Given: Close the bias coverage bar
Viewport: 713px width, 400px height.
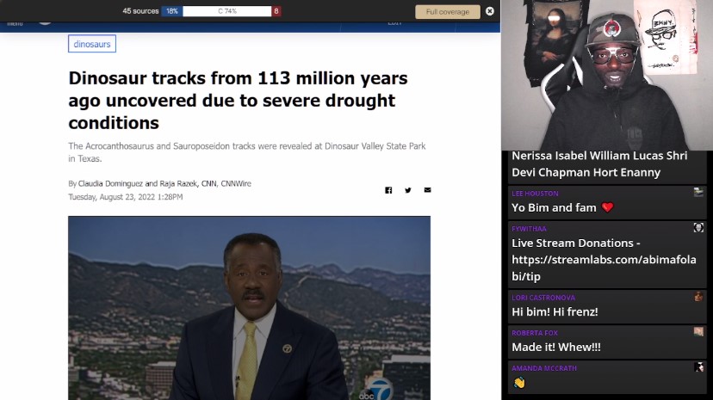Looking at the screenshot, I should (490, 11).
